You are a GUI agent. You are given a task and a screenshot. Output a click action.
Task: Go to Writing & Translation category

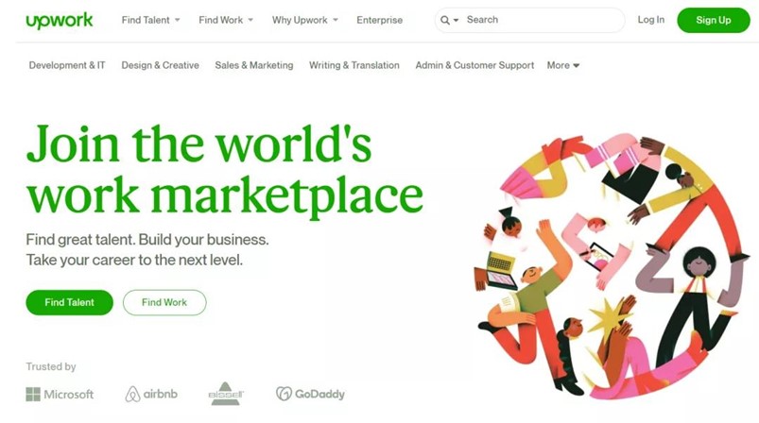(354, 65)
